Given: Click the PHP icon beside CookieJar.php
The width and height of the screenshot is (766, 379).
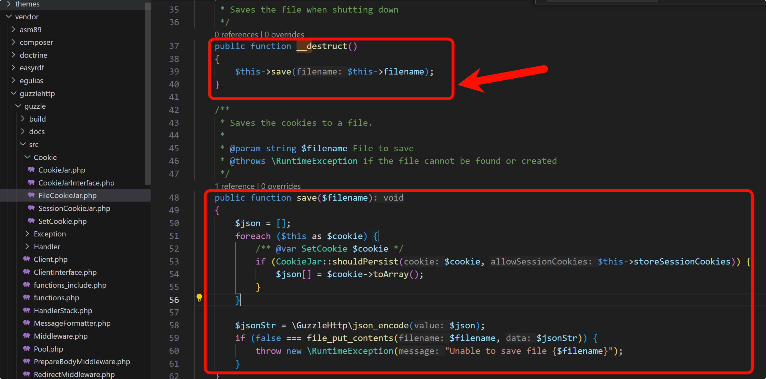Looking at the screenshot, I should (31, 170).
